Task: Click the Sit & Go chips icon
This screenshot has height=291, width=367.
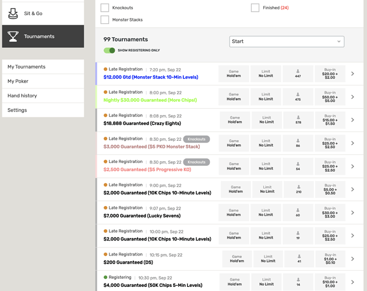Action: pos(13,12)
